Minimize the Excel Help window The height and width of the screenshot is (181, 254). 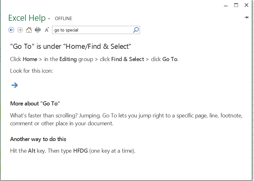(x=225, y=5)
